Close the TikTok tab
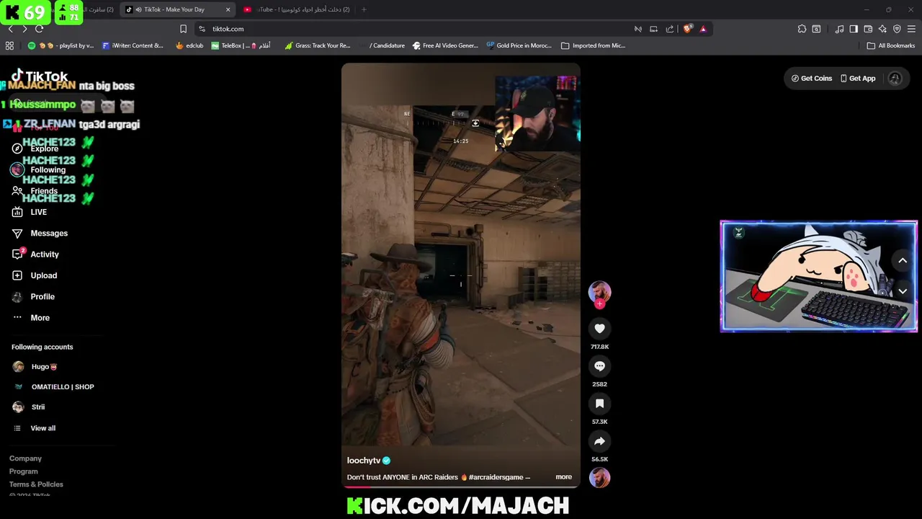The height and width of the screenshot is (519, 922). (x=228, y=9)
